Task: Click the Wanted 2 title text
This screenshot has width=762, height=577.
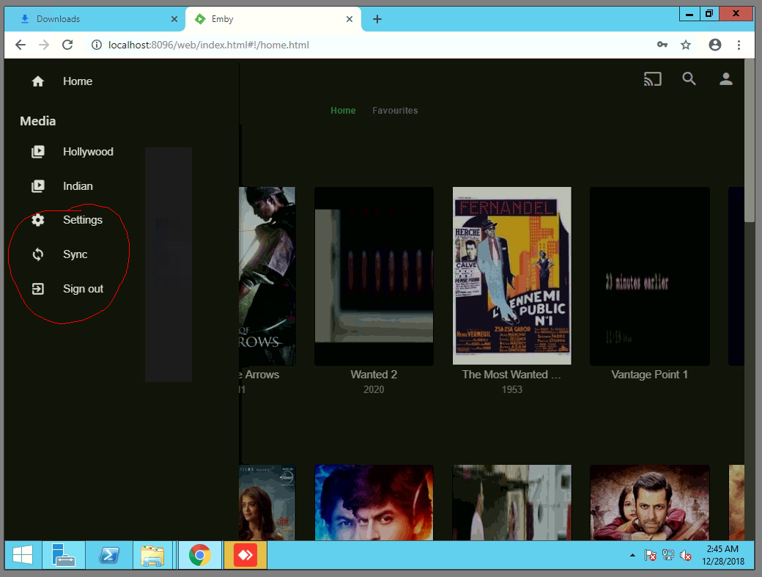Action: click(x=374, y=375)
